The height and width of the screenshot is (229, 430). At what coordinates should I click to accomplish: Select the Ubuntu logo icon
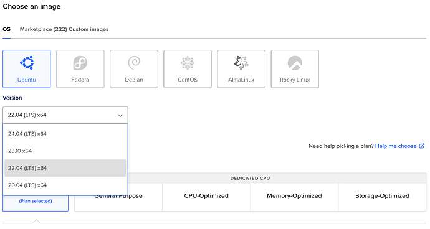pyautogui.click(x=27, y=63)
